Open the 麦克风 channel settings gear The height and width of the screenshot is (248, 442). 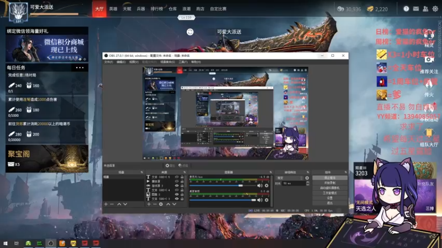pyautogui.click(x=266, y=186)
